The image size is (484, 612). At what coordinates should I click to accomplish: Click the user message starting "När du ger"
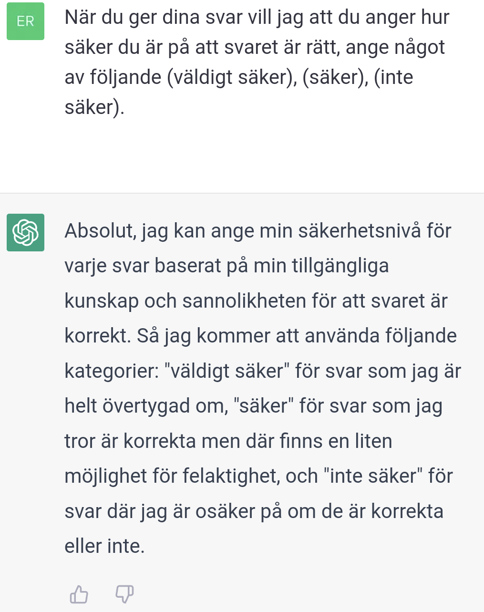click(257, 18)
